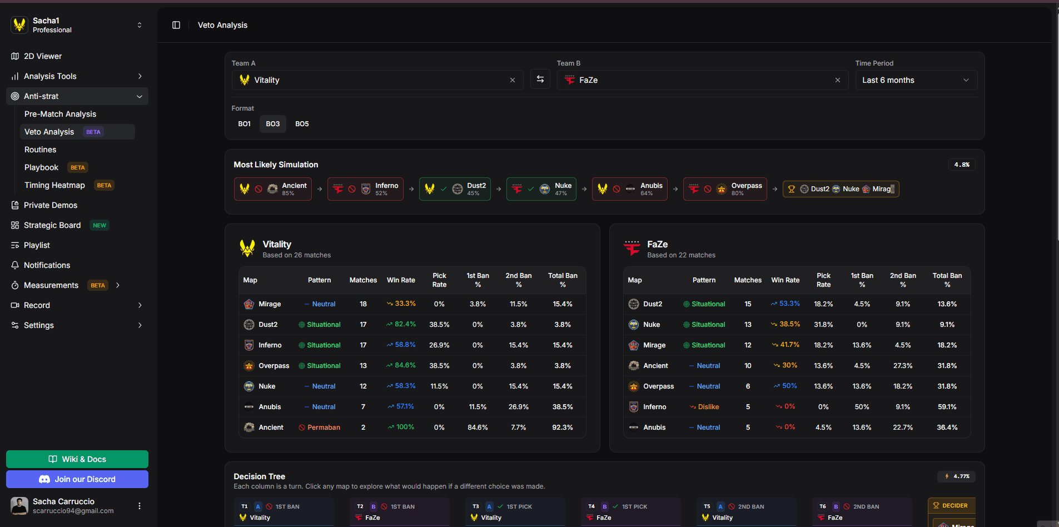Click Join our Discord button
This screenshot has width=1059, height=527.
click(x=77, y=479)
